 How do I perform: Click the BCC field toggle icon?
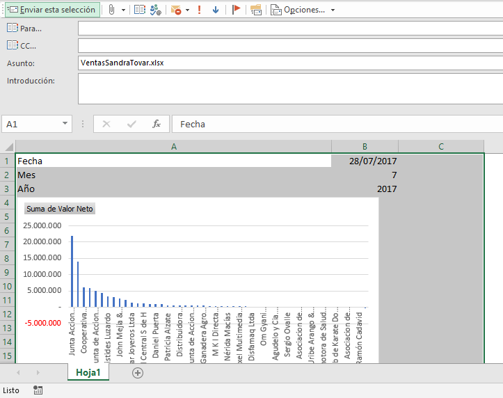coord(256,10)
